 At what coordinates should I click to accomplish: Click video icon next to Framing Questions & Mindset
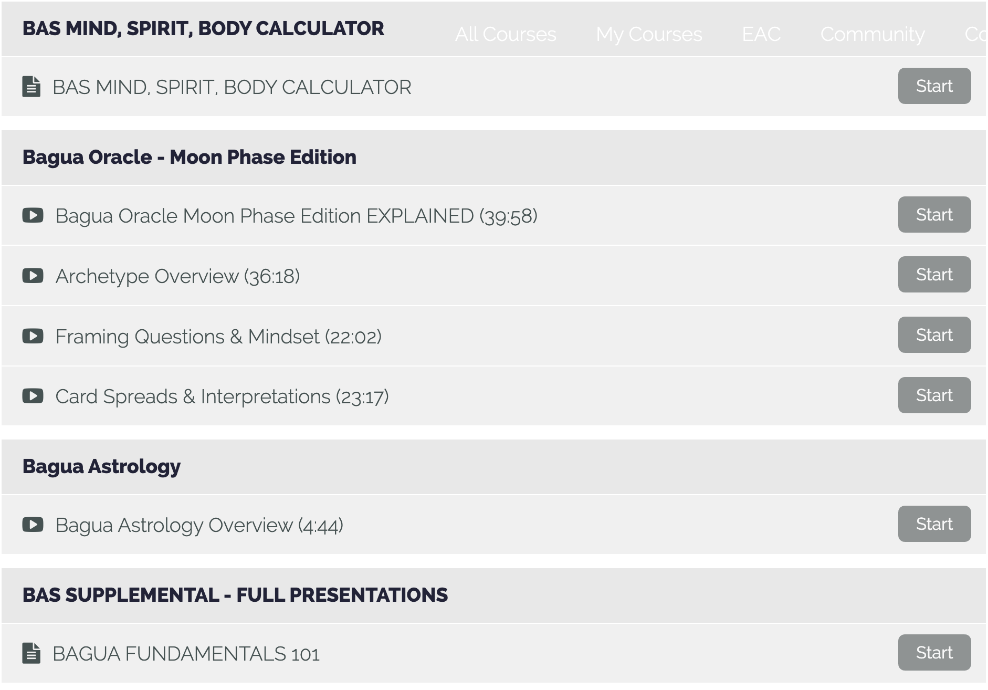[x=33, y=336]
